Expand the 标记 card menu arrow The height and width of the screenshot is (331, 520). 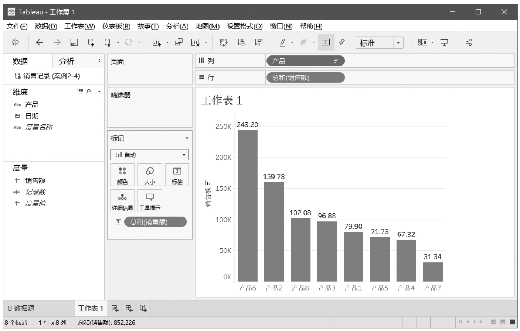pos(187,138)
